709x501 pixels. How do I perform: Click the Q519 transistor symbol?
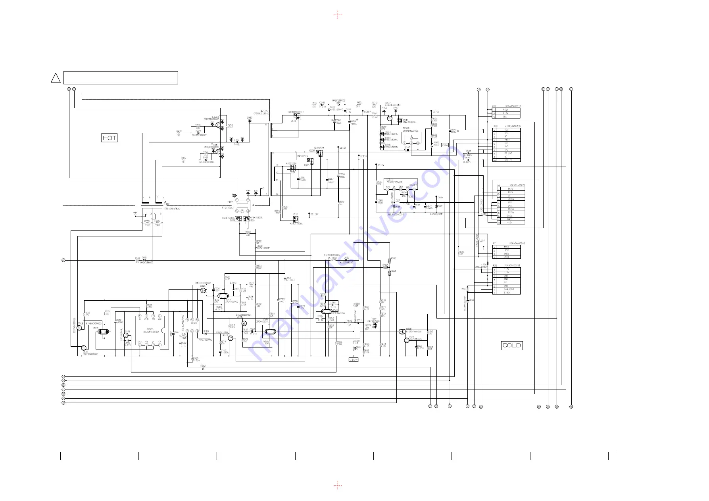pos(79,328)
